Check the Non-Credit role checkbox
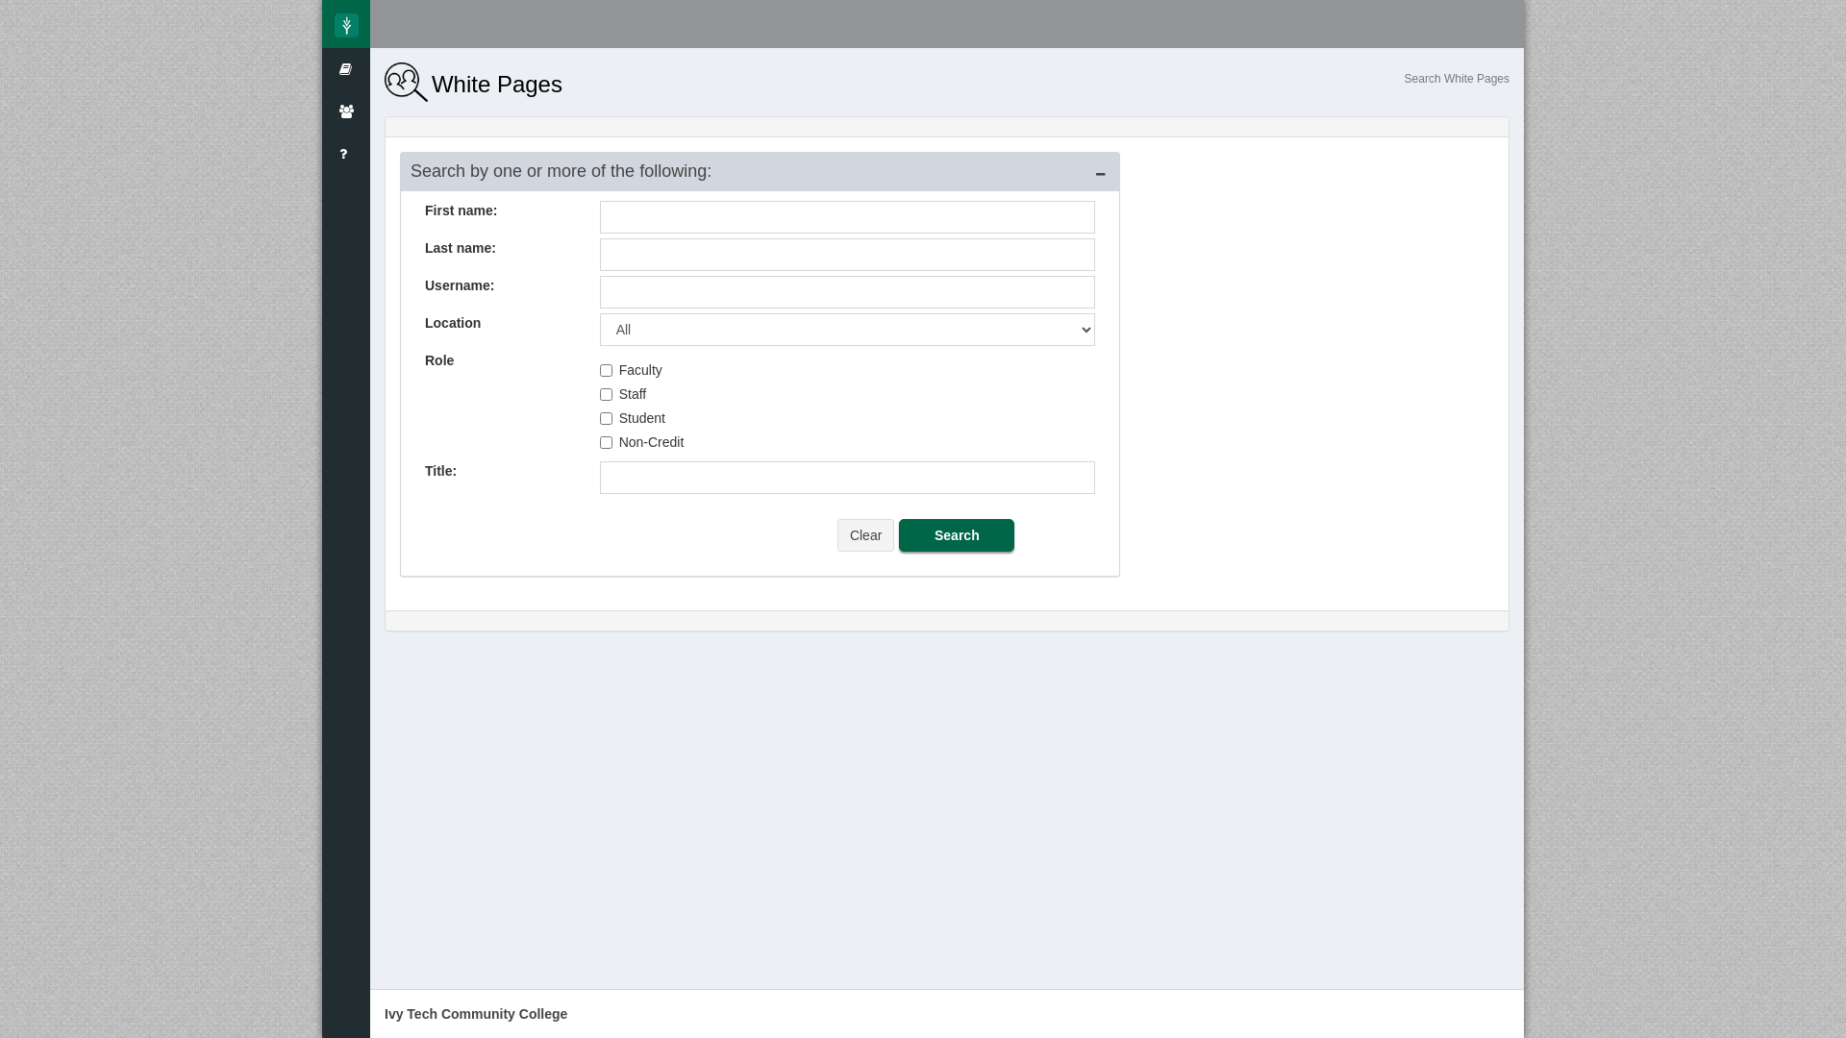Screen dimensions: 1846x1038 (x=606, y=442)
